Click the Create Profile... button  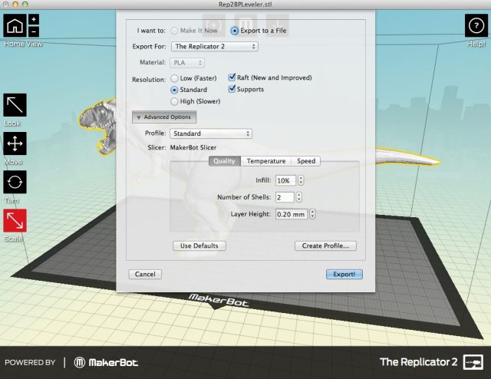[x=325, y=246]
